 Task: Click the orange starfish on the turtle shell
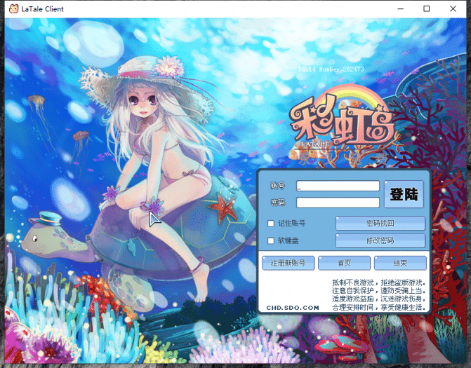tap(225, 207)
